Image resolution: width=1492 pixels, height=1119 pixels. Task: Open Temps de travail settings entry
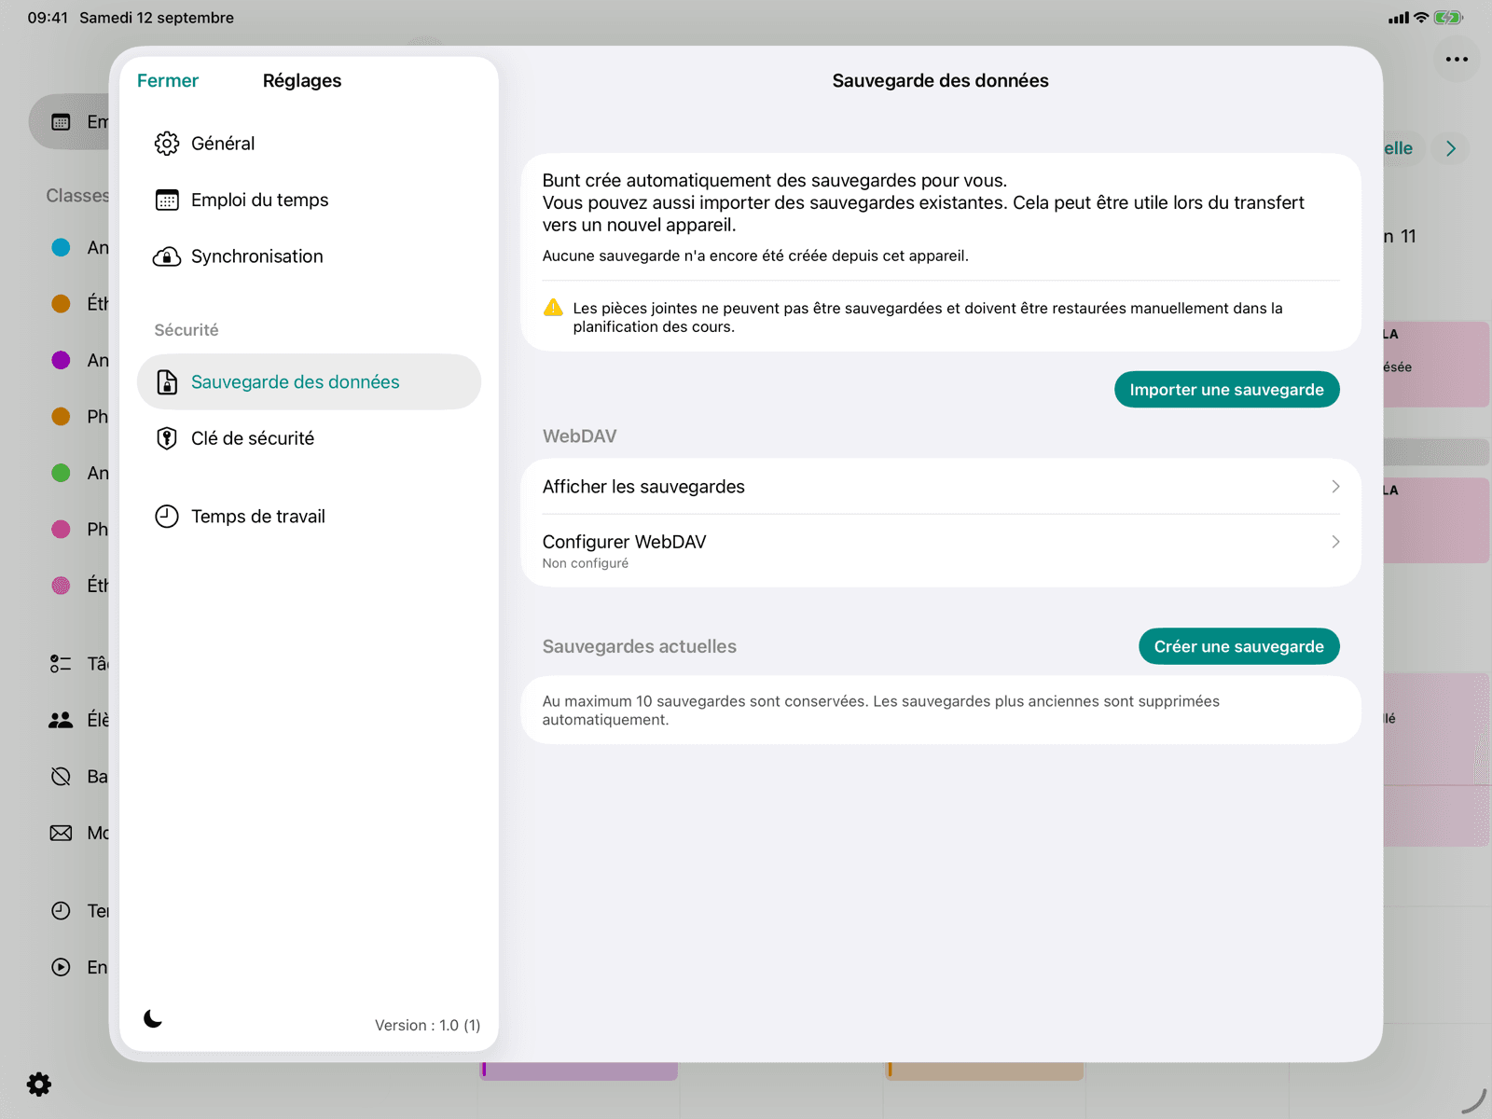[x=309, y=517]
